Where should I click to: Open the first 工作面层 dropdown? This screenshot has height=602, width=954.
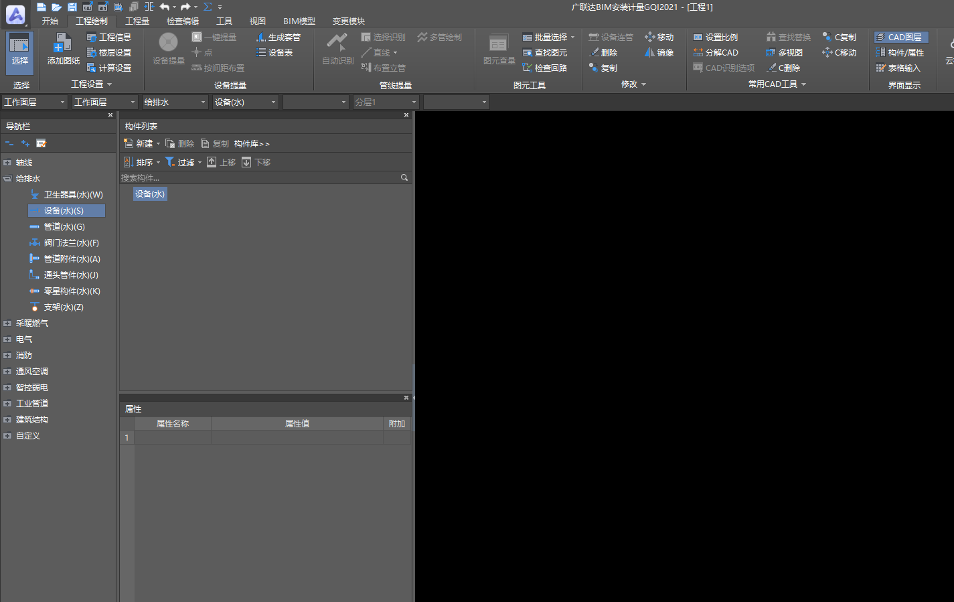(x=34, y=102)
